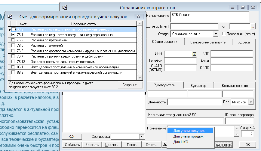Select row Задолженность по лизинговым платежам
This screenshot has height=151, width=261.
point(72,62)
